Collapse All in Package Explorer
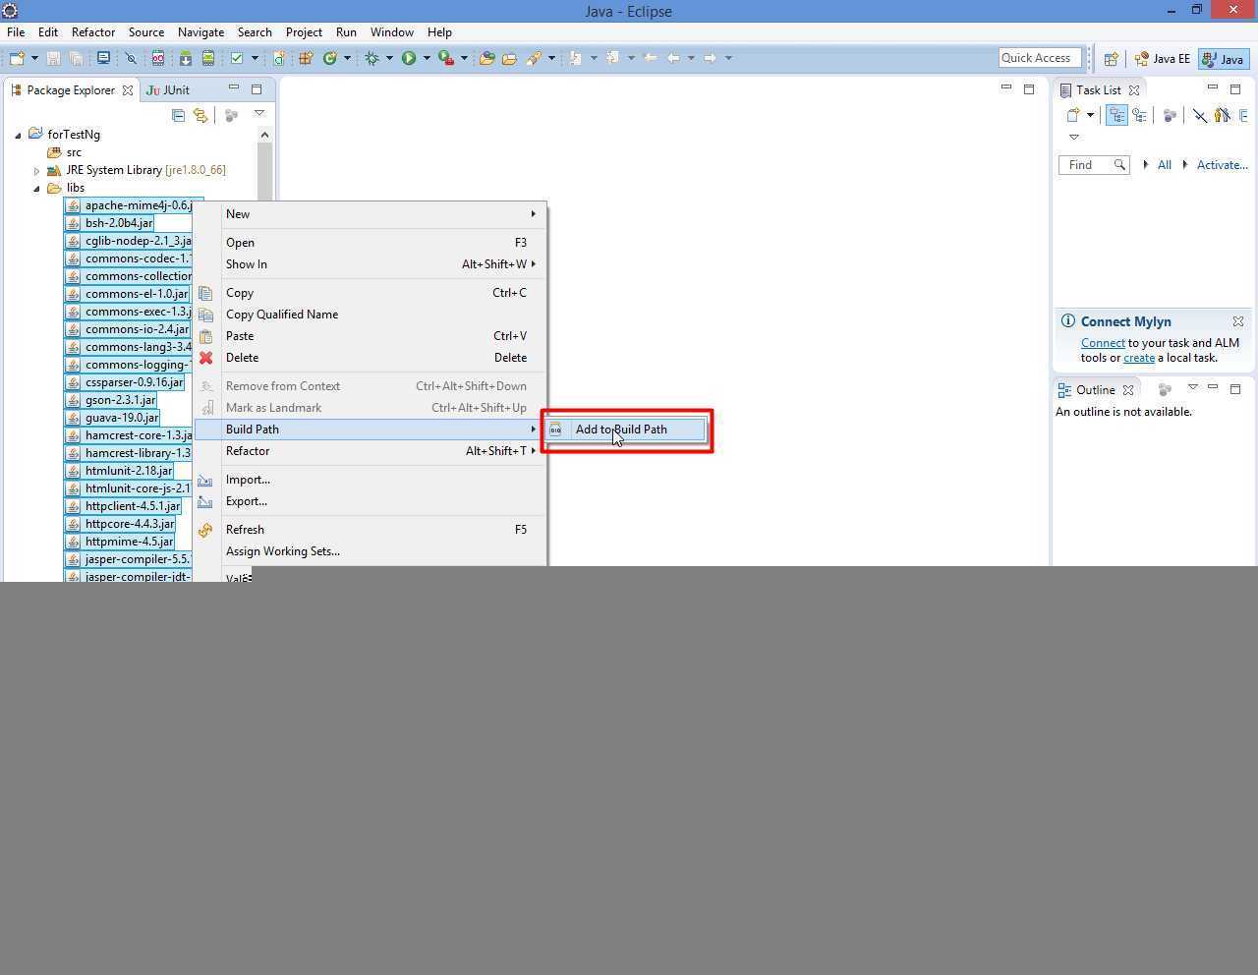1258x975 pixels. [x=178, y=115]
